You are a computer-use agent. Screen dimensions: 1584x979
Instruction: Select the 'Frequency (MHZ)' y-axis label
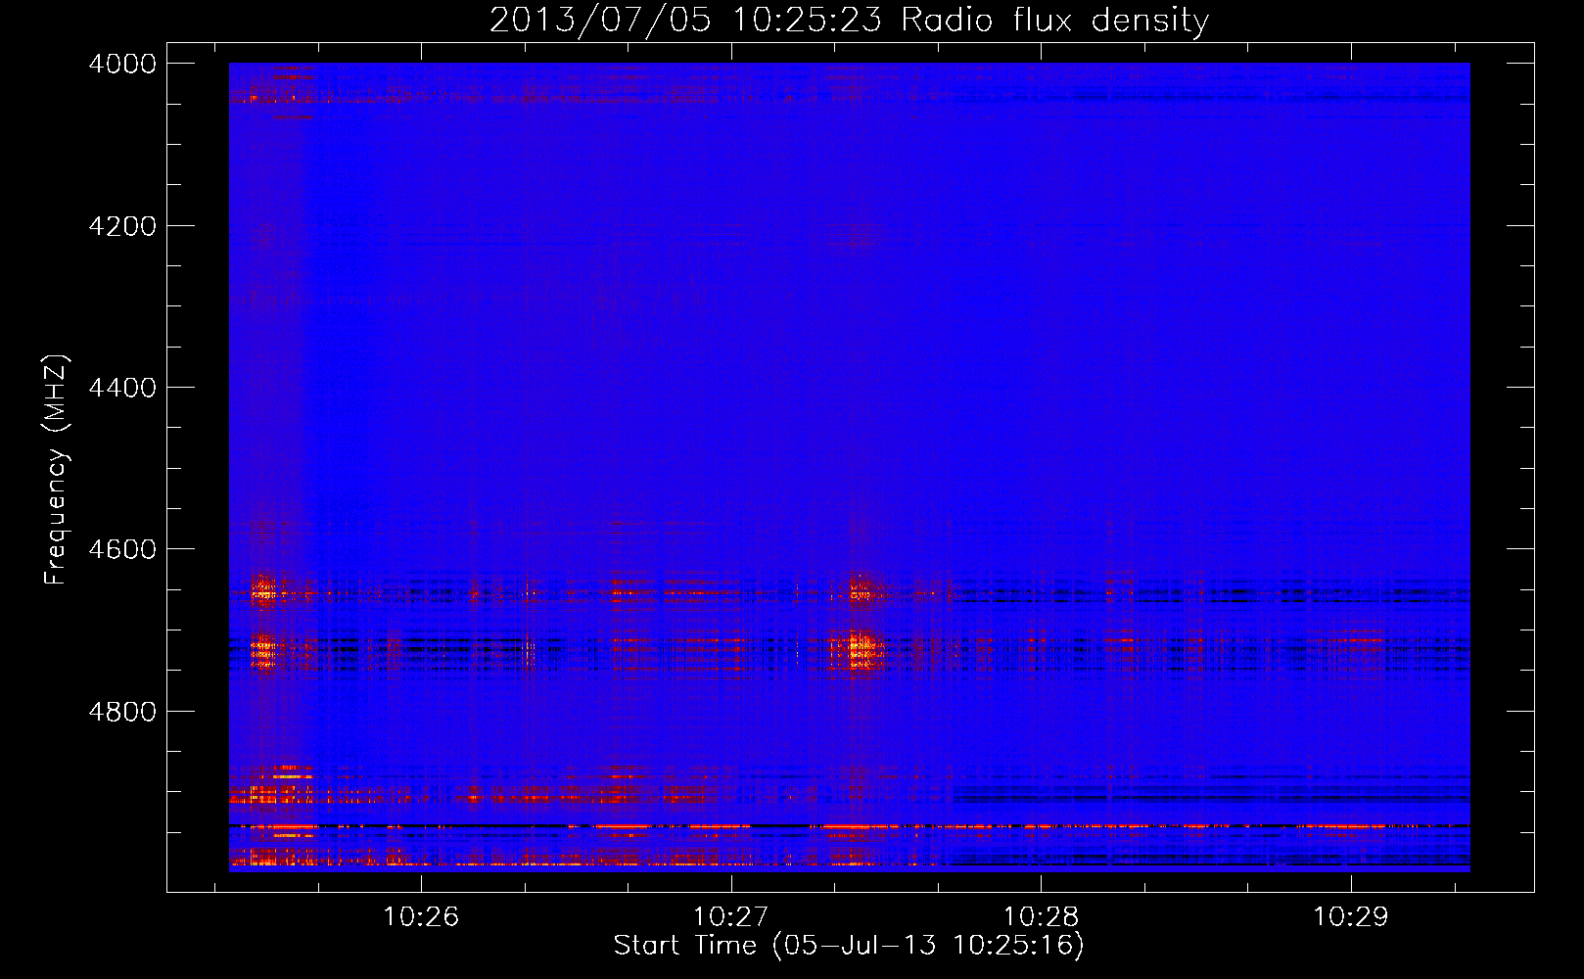pyautogui.click(x=57, y=470)
